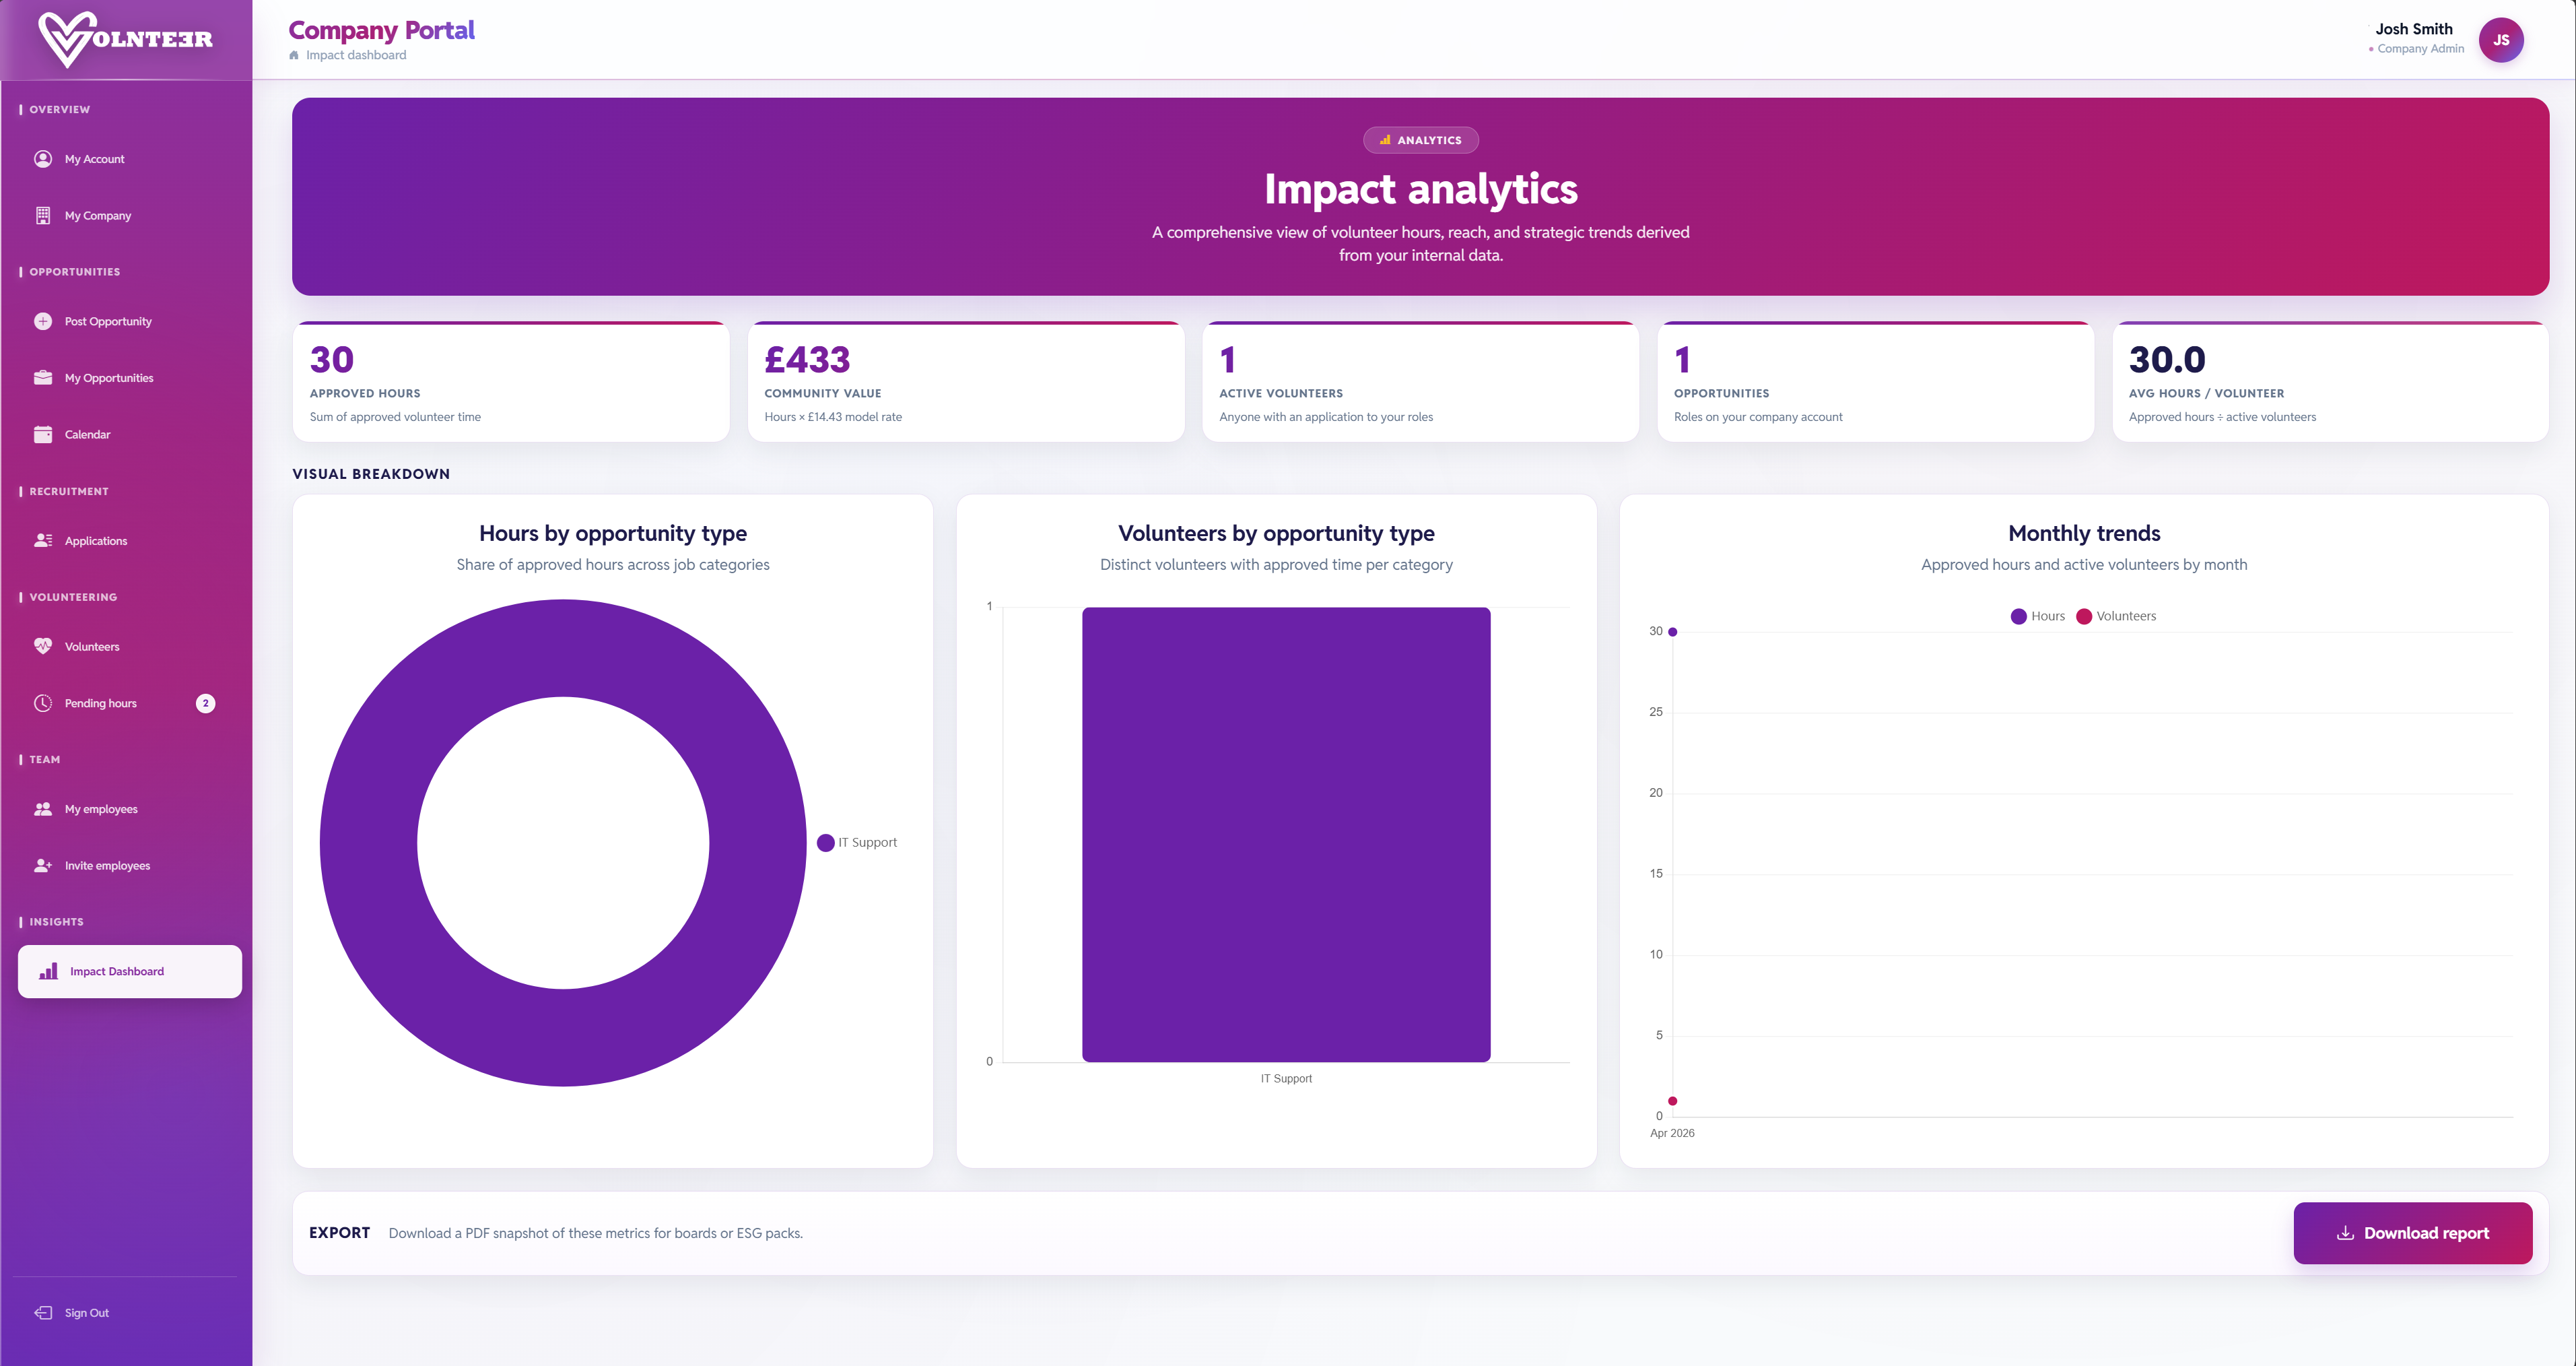Click the 30 Approved Hours card
The image size is (2576, 1366).
[x=511, y=381]
